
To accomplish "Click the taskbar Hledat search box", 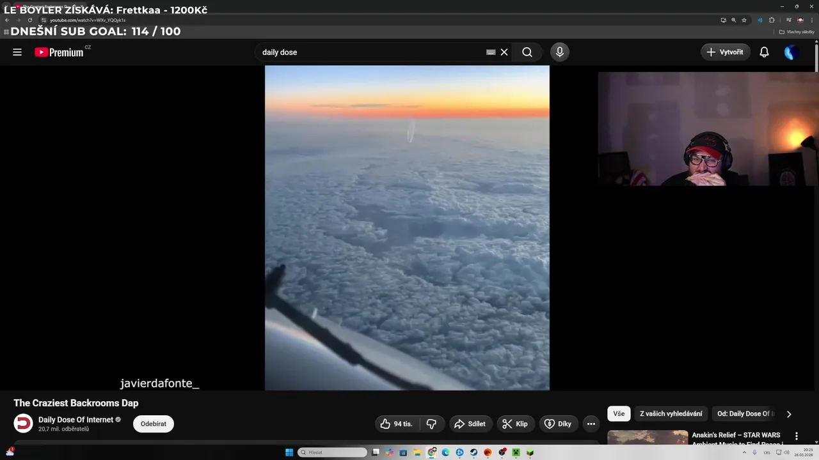I will tap(332, 452).
